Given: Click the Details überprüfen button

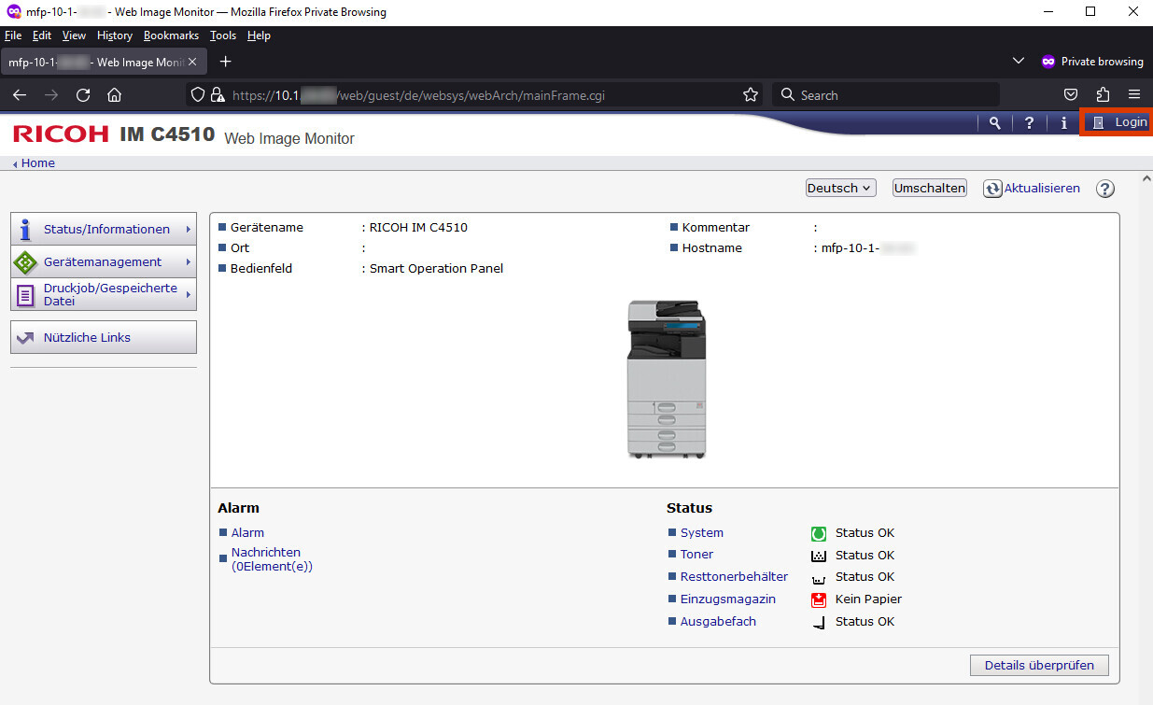Looking at the screenshot, I should tap(1039, 665).
